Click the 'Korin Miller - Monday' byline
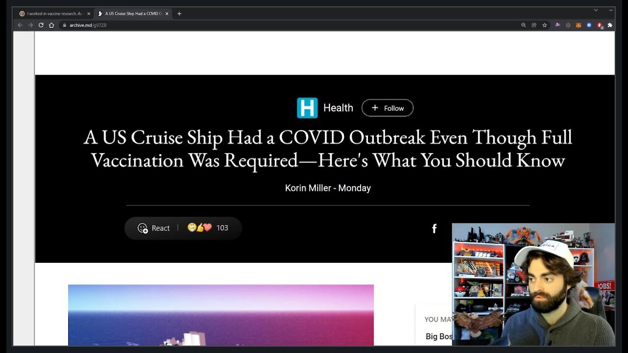This screenshot has width=628, height=353. coord(328,188)
